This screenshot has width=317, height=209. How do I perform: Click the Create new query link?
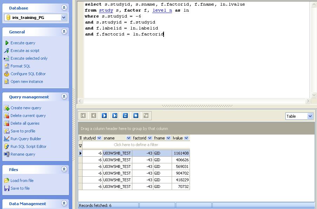pyautogui.click(x=26, y=108)
